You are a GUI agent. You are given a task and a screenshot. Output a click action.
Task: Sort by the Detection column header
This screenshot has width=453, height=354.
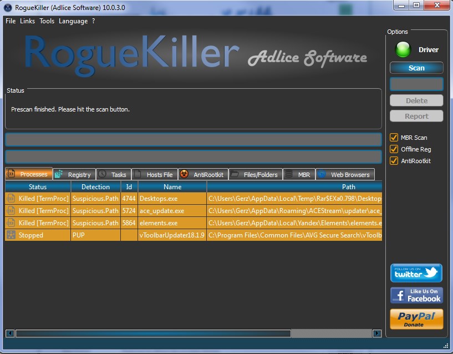(95, 187)
